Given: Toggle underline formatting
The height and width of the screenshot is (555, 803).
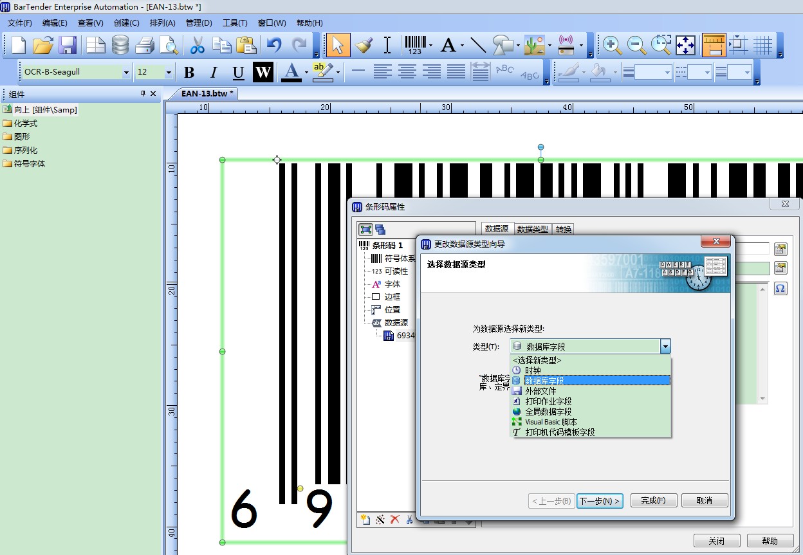Looking at the screenshot, I should click(x=238, y=73).
